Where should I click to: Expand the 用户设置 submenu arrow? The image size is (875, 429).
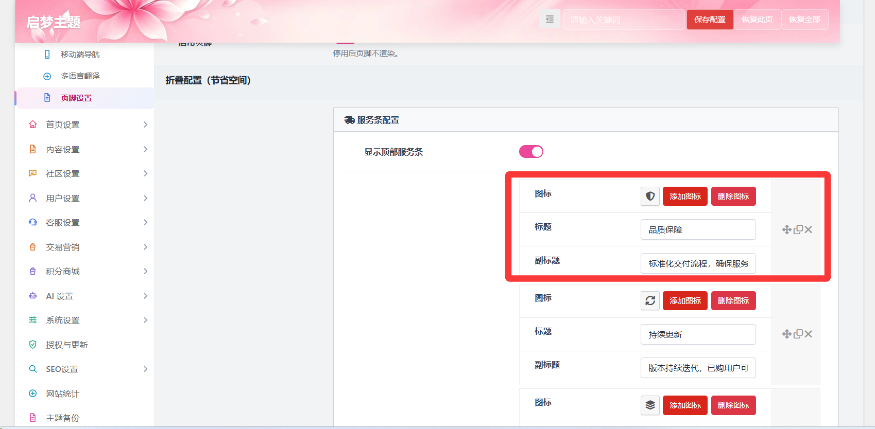coord(145,198)
